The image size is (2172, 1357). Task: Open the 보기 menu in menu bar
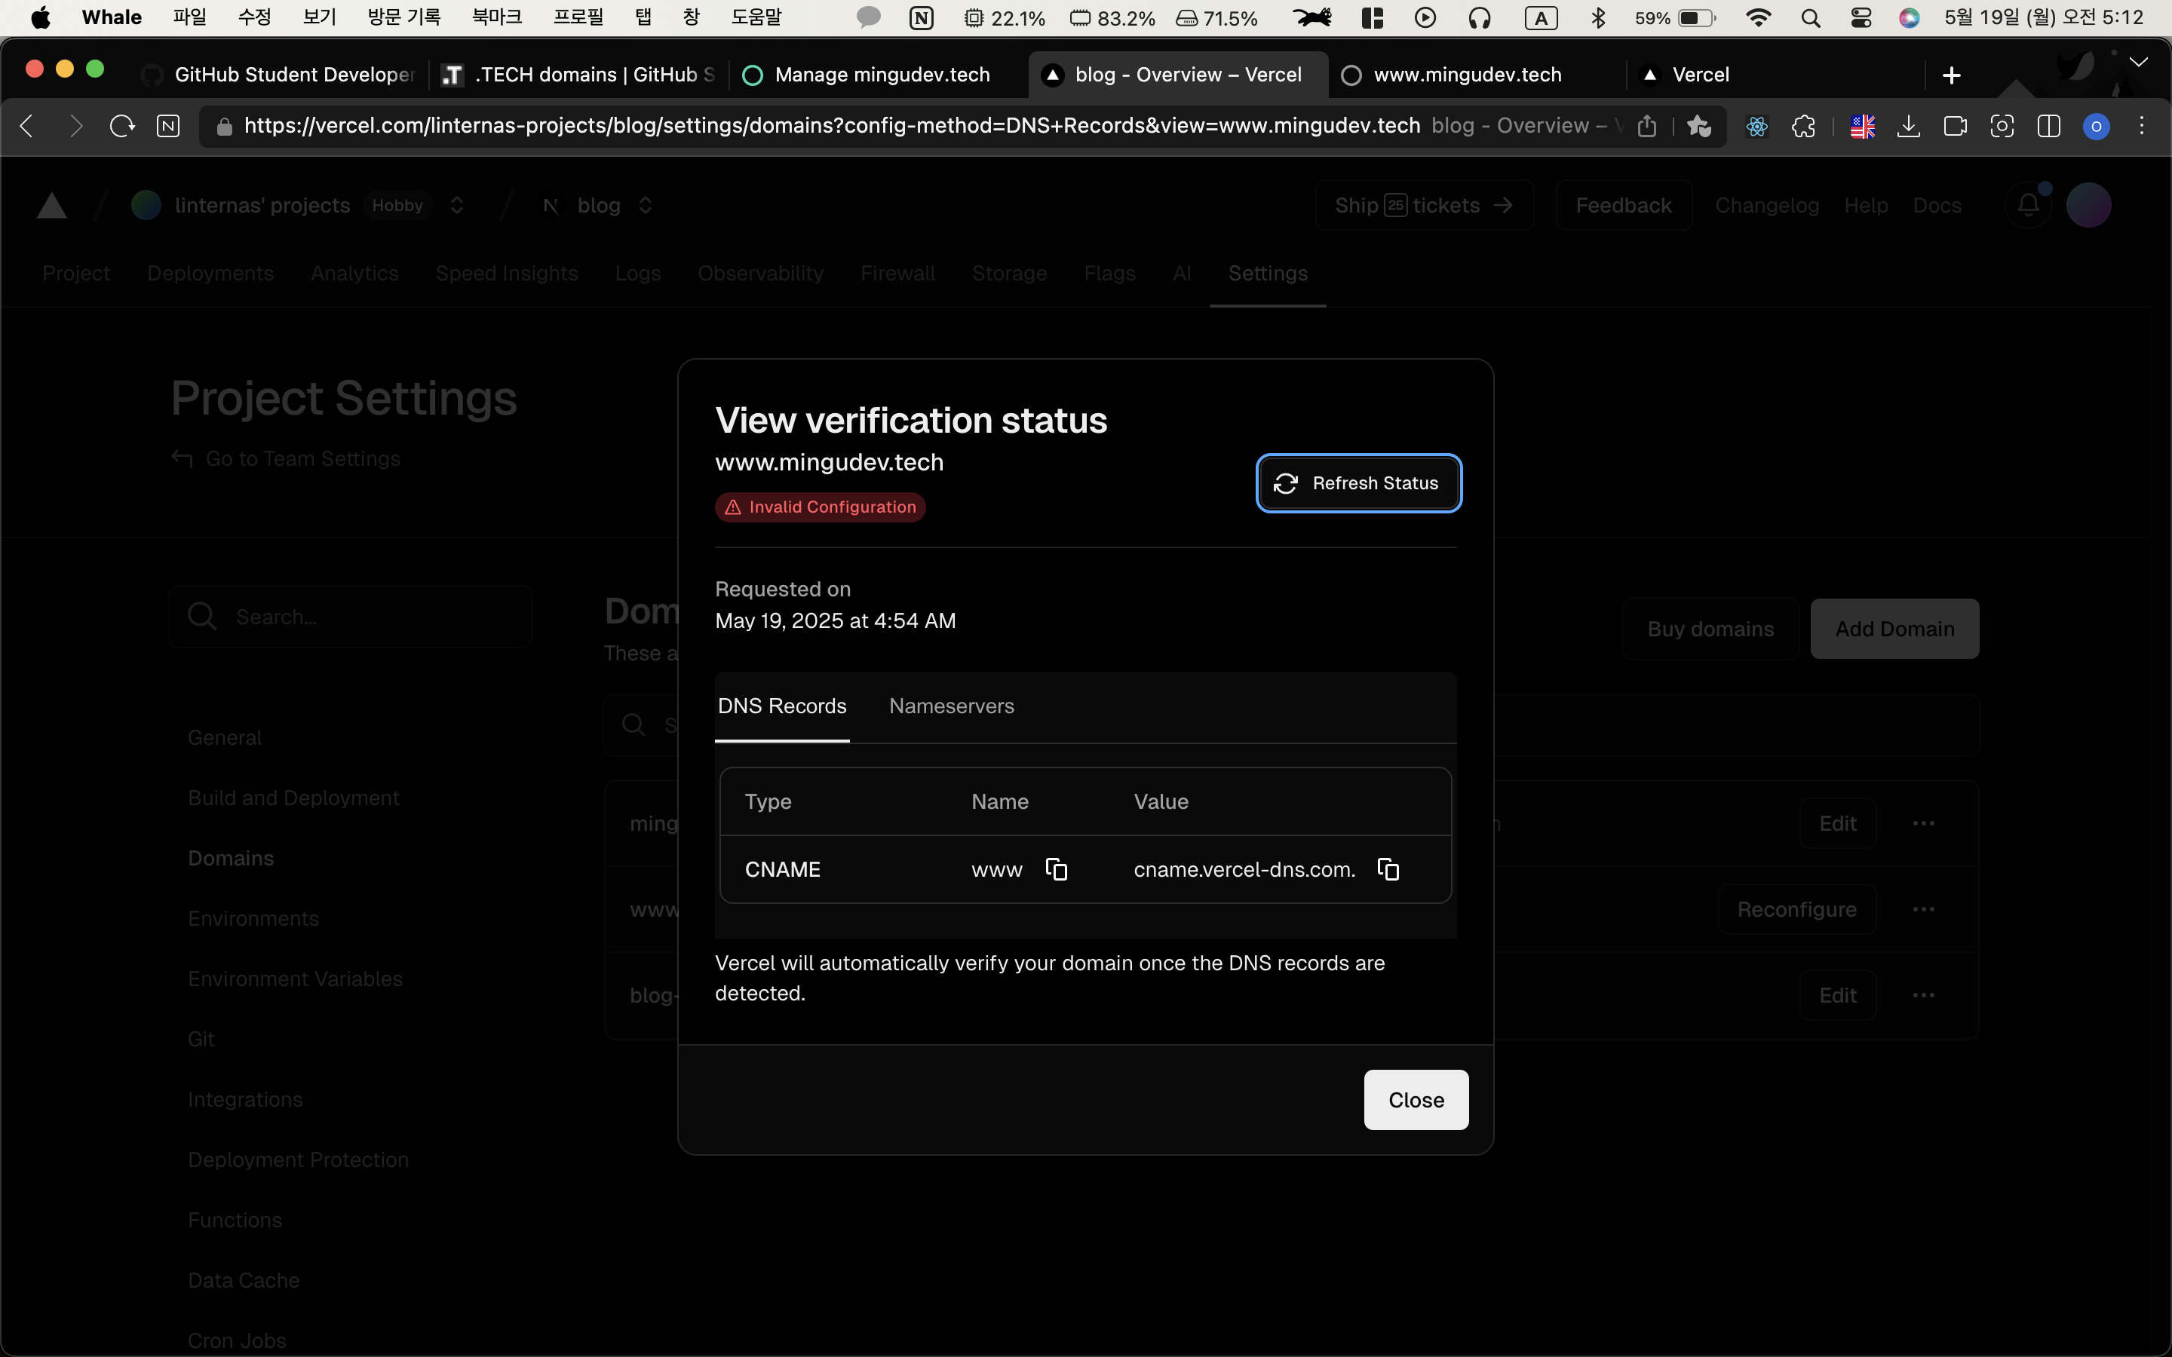pos(318,17)
